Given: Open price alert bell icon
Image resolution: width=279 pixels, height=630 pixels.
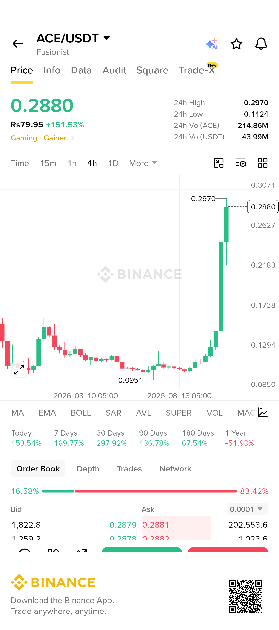Looking at the screenshot, I should [261, 44].
